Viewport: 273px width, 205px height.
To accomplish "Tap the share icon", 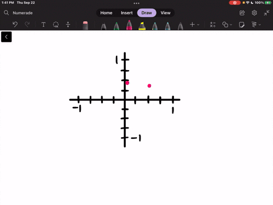I will pyautogui.click(x=242, y=13).
